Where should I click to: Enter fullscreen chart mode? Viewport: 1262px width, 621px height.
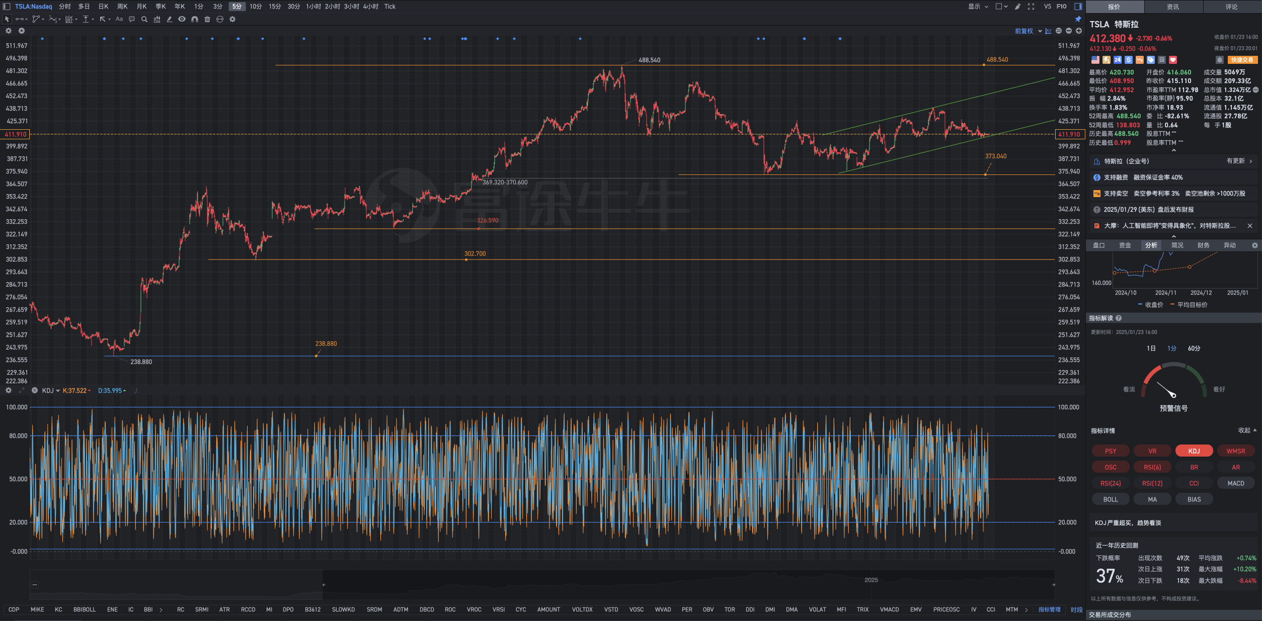(x=1031, y=7)
